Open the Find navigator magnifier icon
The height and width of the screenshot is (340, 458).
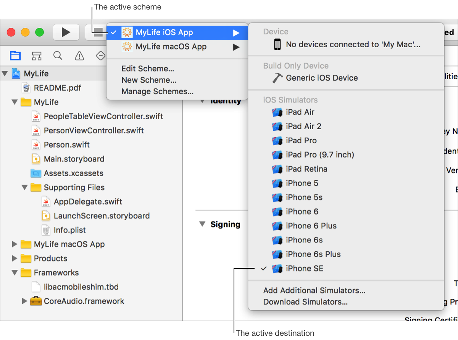click(58, 56)
